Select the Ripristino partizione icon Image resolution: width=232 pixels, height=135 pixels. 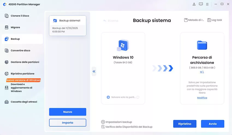tap(7, 73)
